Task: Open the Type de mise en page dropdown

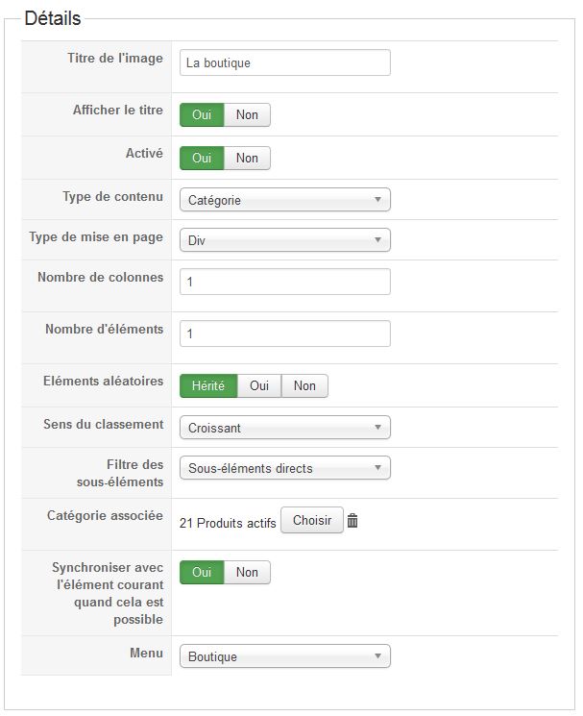Action: (x=285, y=240)
